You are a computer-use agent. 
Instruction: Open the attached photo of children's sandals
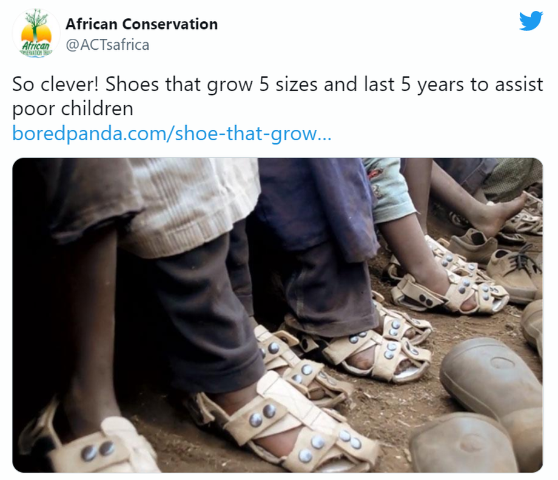[278, 315]
